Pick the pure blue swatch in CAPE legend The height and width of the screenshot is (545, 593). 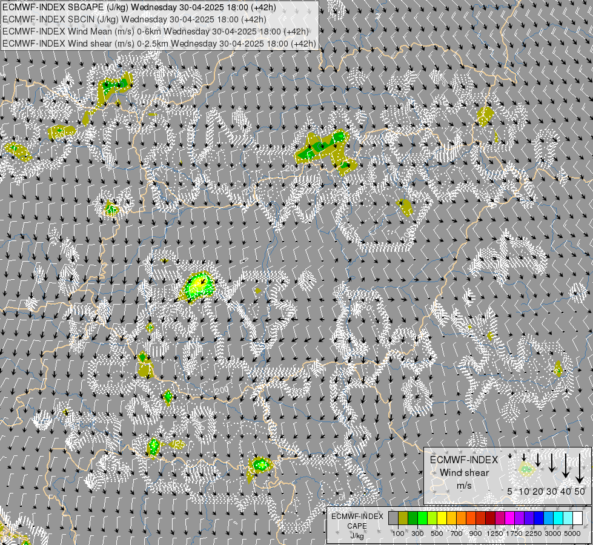[539, 518]
